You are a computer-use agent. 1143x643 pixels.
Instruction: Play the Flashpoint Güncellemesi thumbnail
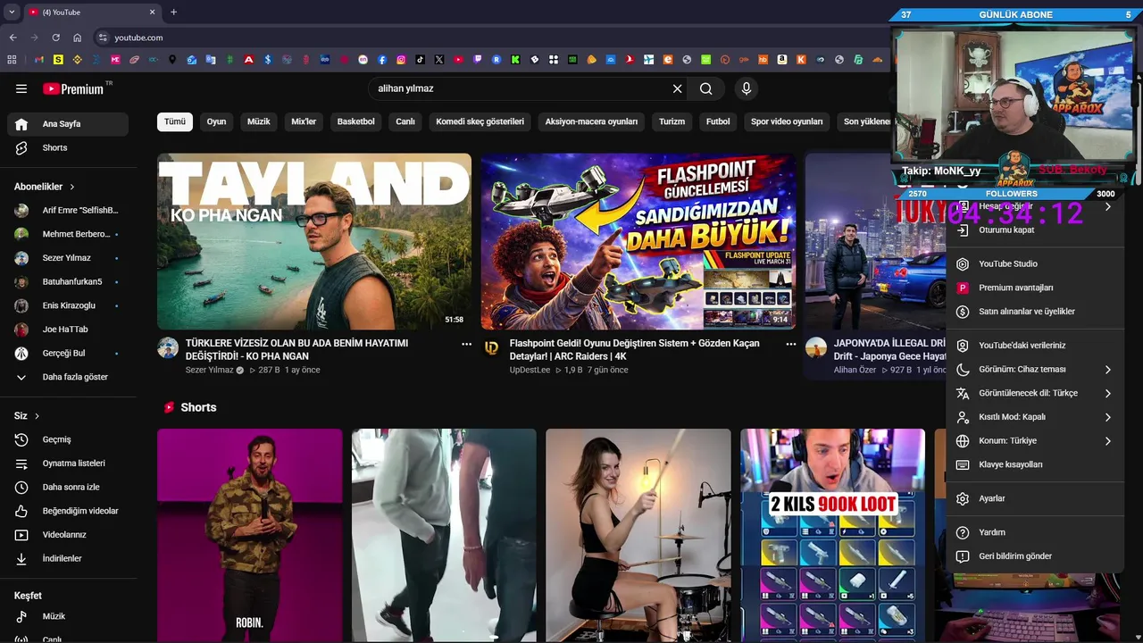(638, 241)
